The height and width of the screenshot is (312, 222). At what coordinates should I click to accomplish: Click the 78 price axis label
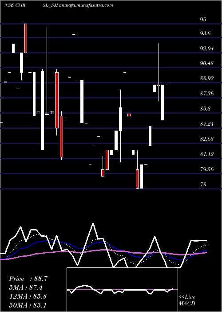click(203, 185)
